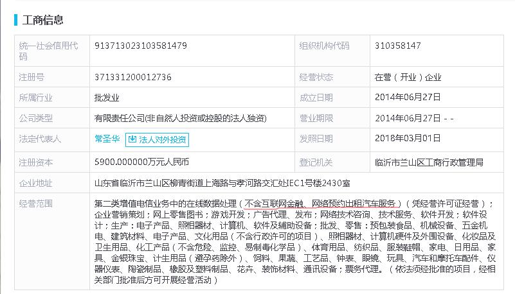Click the registration authority 临沂市兰山区工商行政管理局
Screen dimensions: 515x294
428,162
